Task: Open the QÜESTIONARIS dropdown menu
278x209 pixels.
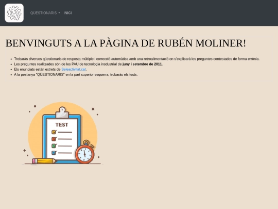Action: click(x=45, y=13)
